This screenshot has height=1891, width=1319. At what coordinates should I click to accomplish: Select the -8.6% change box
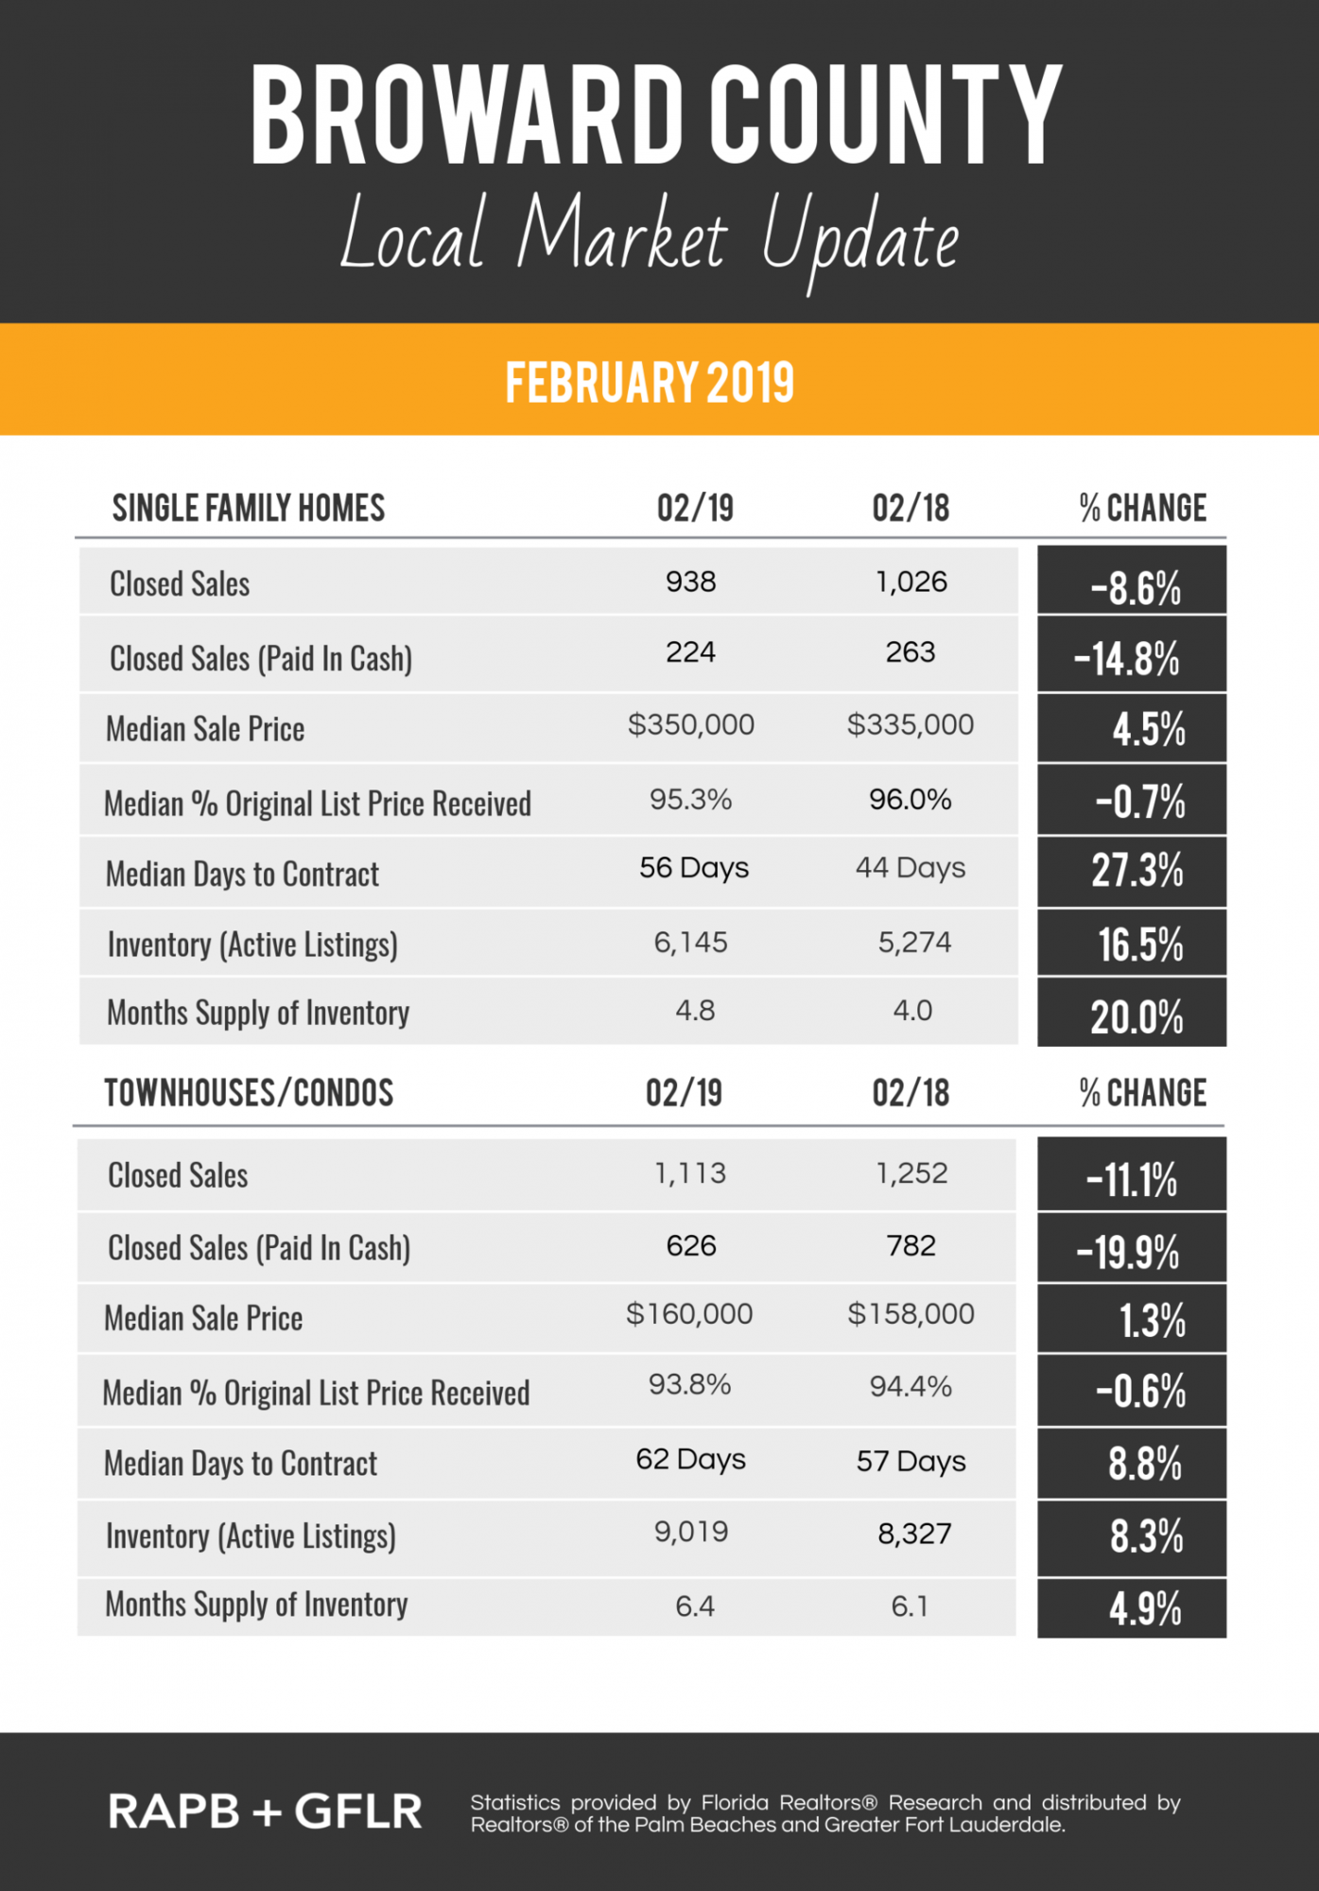(1132, 580)
